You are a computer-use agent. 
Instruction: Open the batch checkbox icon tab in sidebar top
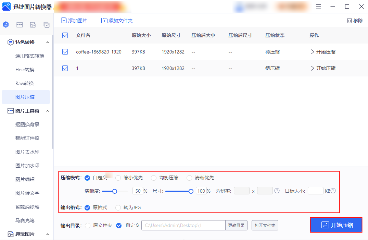click(x=47, y=24)
